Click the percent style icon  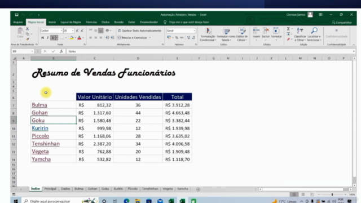coord(177,38)
